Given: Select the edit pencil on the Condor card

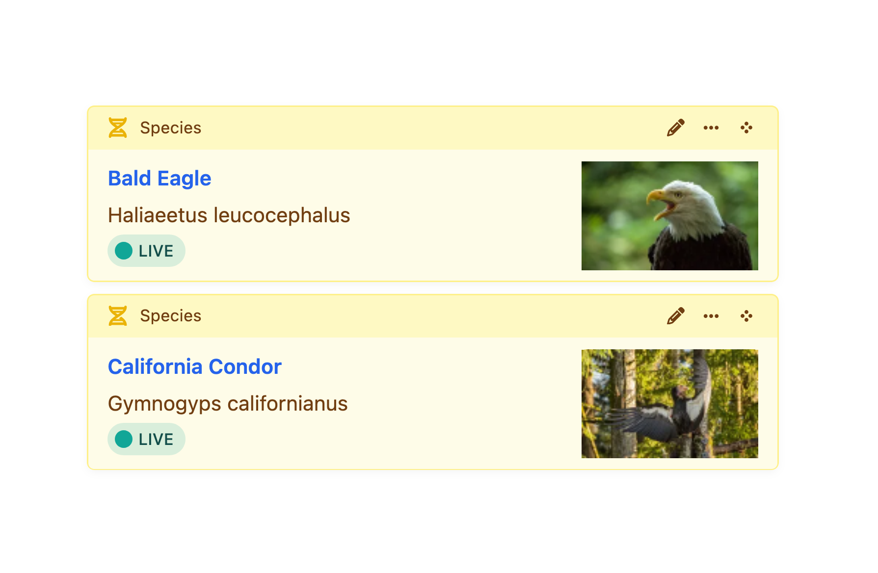Looking at the screenshot, I should click(x=675, y=316).
